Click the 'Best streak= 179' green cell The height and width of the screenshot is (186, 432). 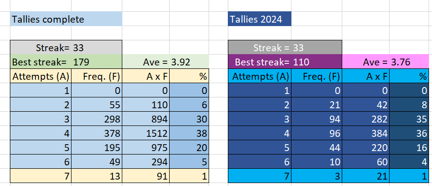pos(66,62)
